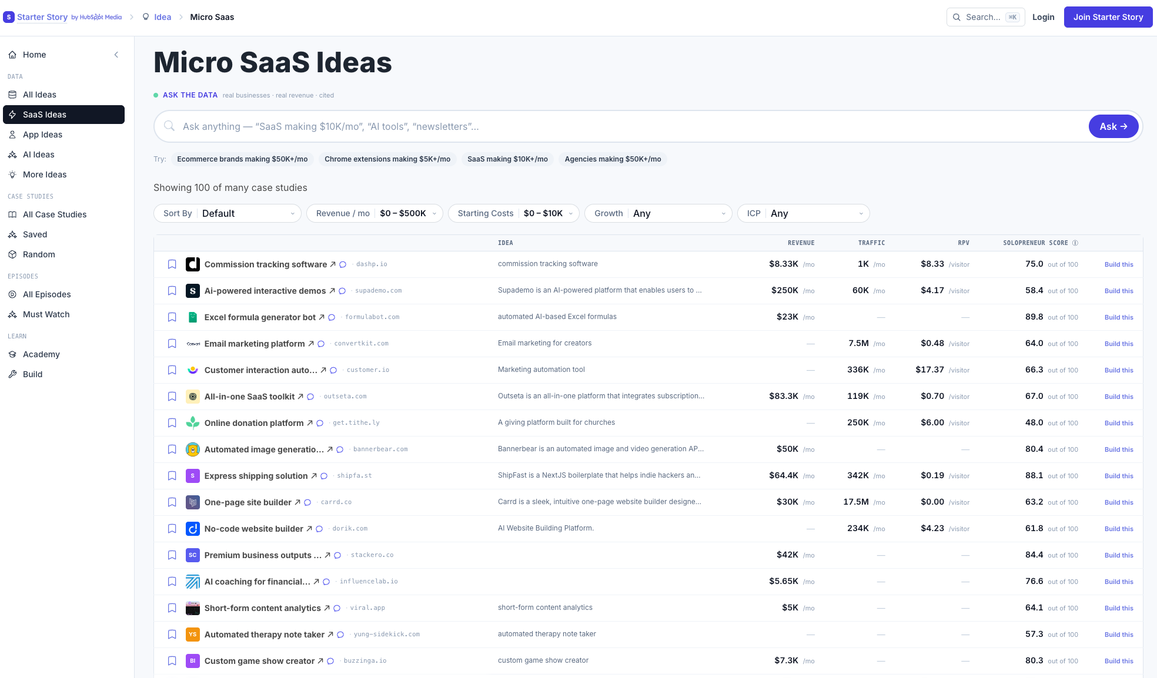Save the All-in-one SaaS toolkit idea

(172, 397)
